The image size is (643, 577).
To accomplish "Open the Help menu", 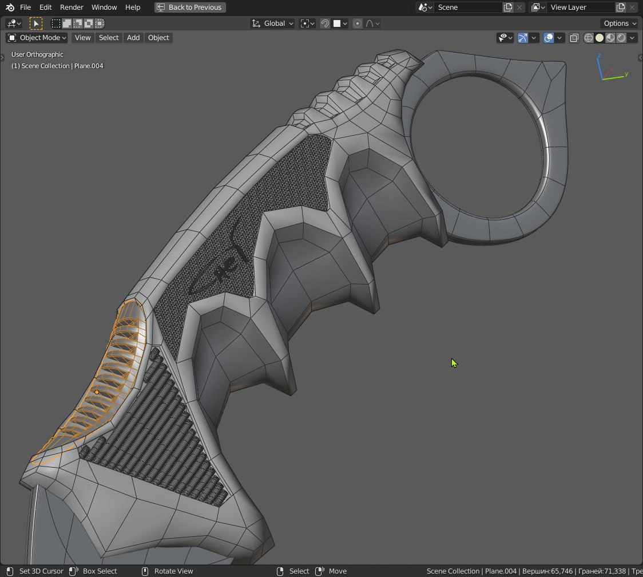I will click(133, 7).
